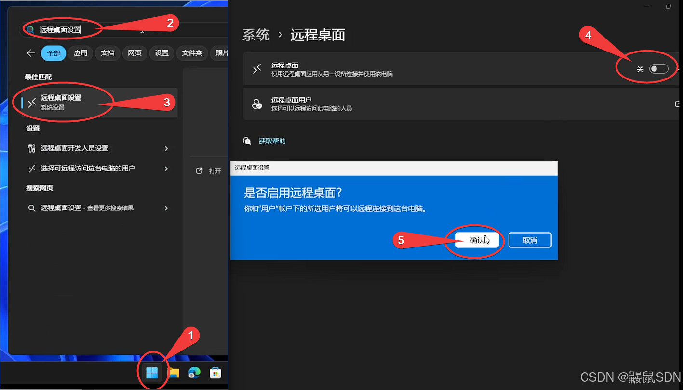
Task: Open Microsoft Store from the taskbar
Action: click(215, 373)
